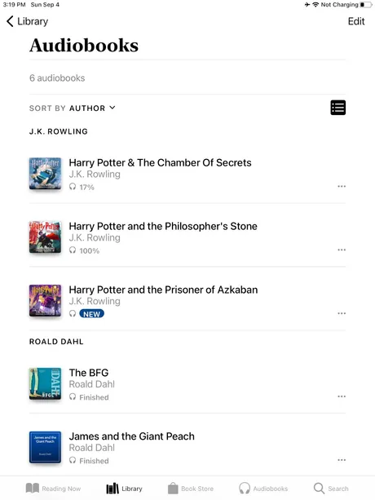Open more options for The BFG
375x500 pixels.
tap(342, 396)
